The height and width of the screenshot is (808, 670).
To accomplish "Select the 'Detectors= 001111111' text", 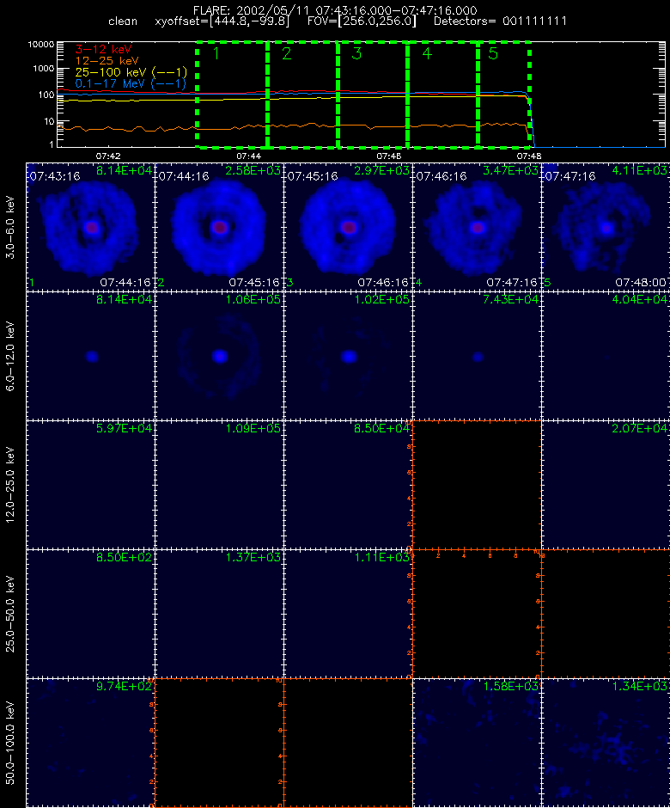I will [x=500, y=21].
